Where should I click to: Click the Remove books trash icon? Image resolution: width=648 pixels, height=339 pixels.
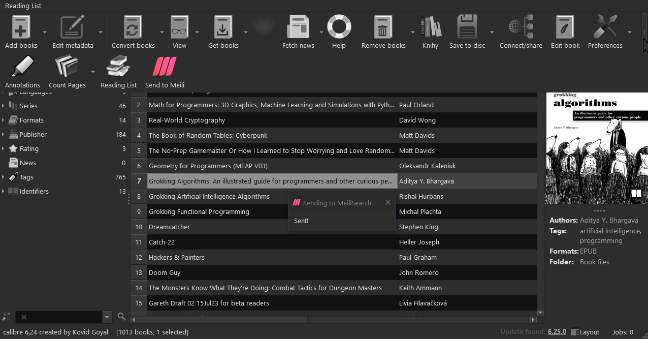[x=383, y=27]
